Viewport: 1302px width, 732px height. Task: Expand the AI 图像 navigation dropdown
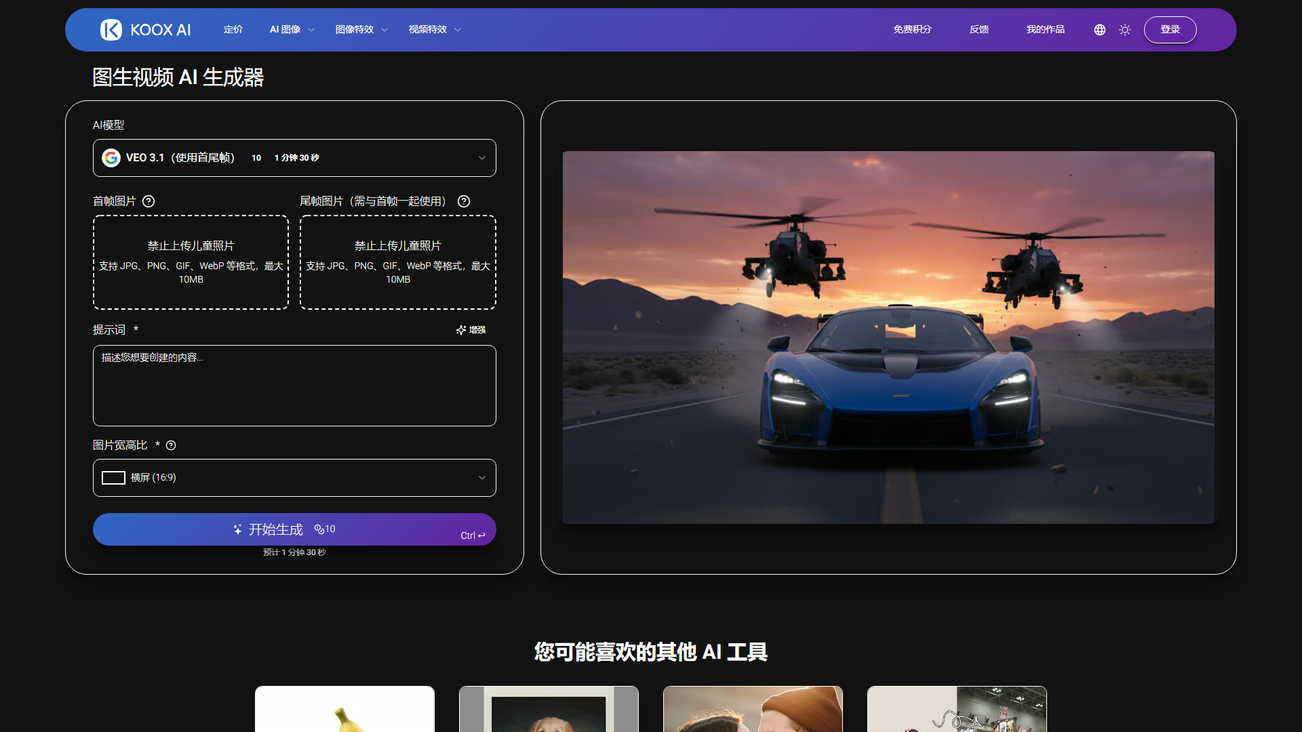[291, 29]
